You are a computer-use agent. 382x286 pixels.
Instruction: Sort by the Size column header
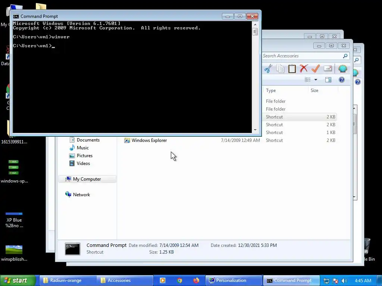click(314, 90)
